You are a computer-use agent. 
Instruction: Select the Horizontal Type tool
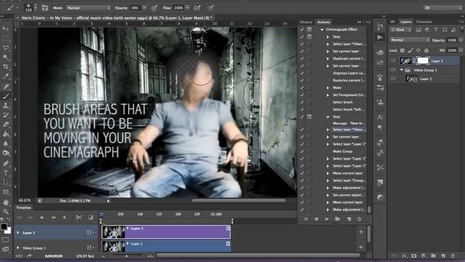(6, 172)
